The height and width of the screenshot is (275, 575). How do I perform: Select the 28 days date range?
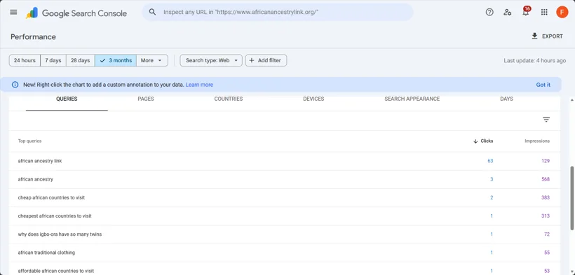[81, 60]
